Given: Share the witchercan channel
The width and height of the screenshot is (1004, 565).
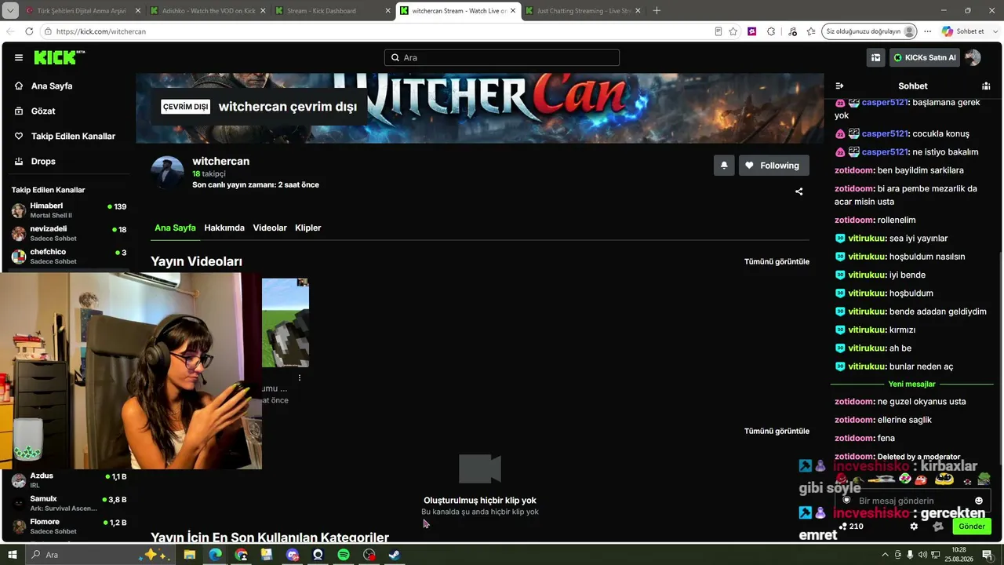Looking at the screenshot, I should point(798,191).
